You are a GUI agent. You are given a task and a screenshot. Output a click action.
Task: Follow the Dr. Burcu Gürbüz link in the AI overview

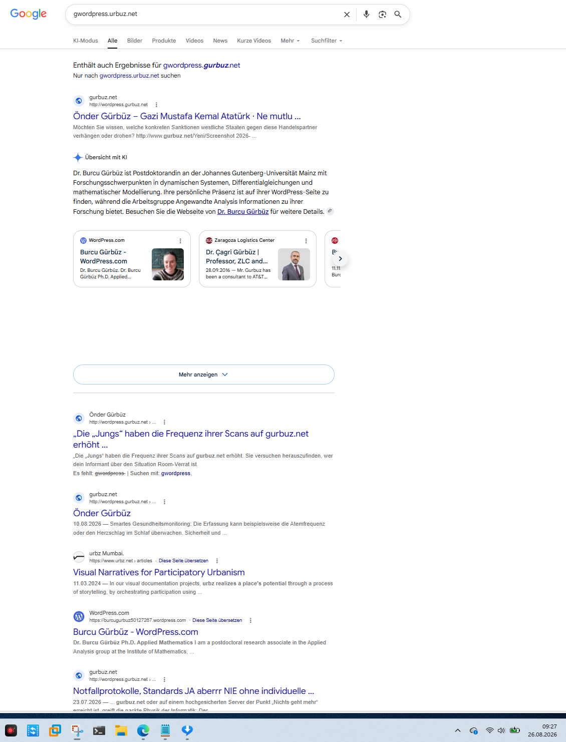click(243, 211)
